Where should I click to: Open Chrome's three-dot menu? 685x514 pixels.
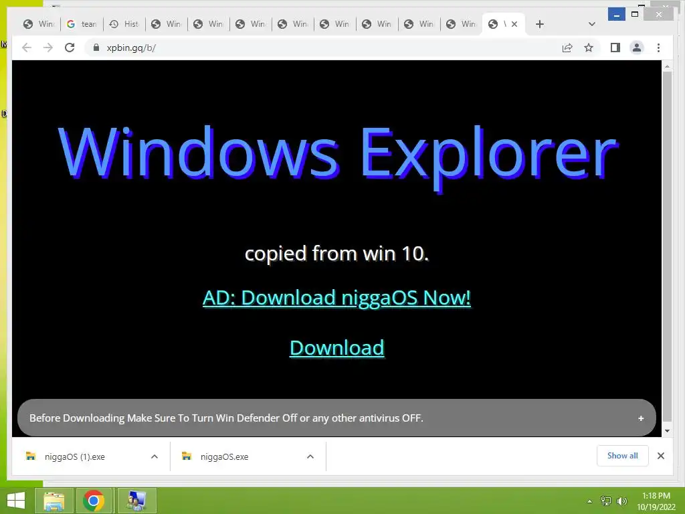pyautogui.click(x=658, y=48)
